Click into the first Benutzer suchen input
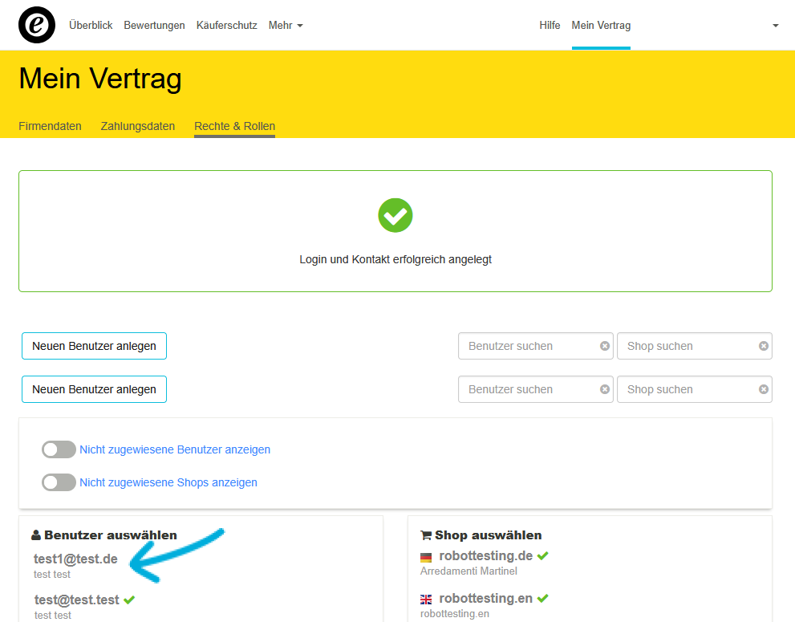Viewport: 795px width, 622px height. (529, 346)
